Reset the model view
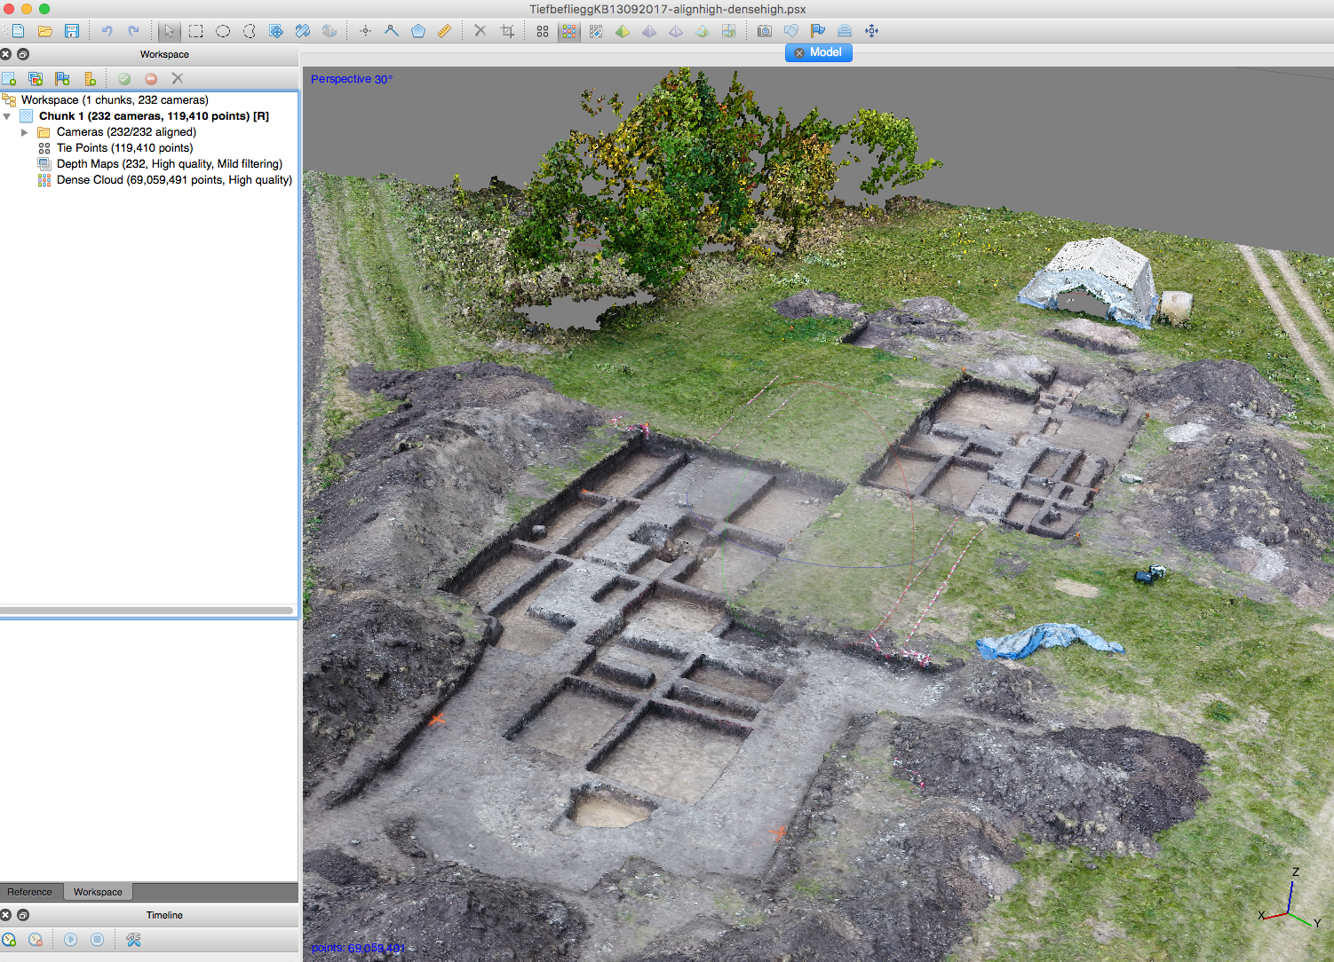The width and height of the screenshot is (1334, 962). pos(871,31)
